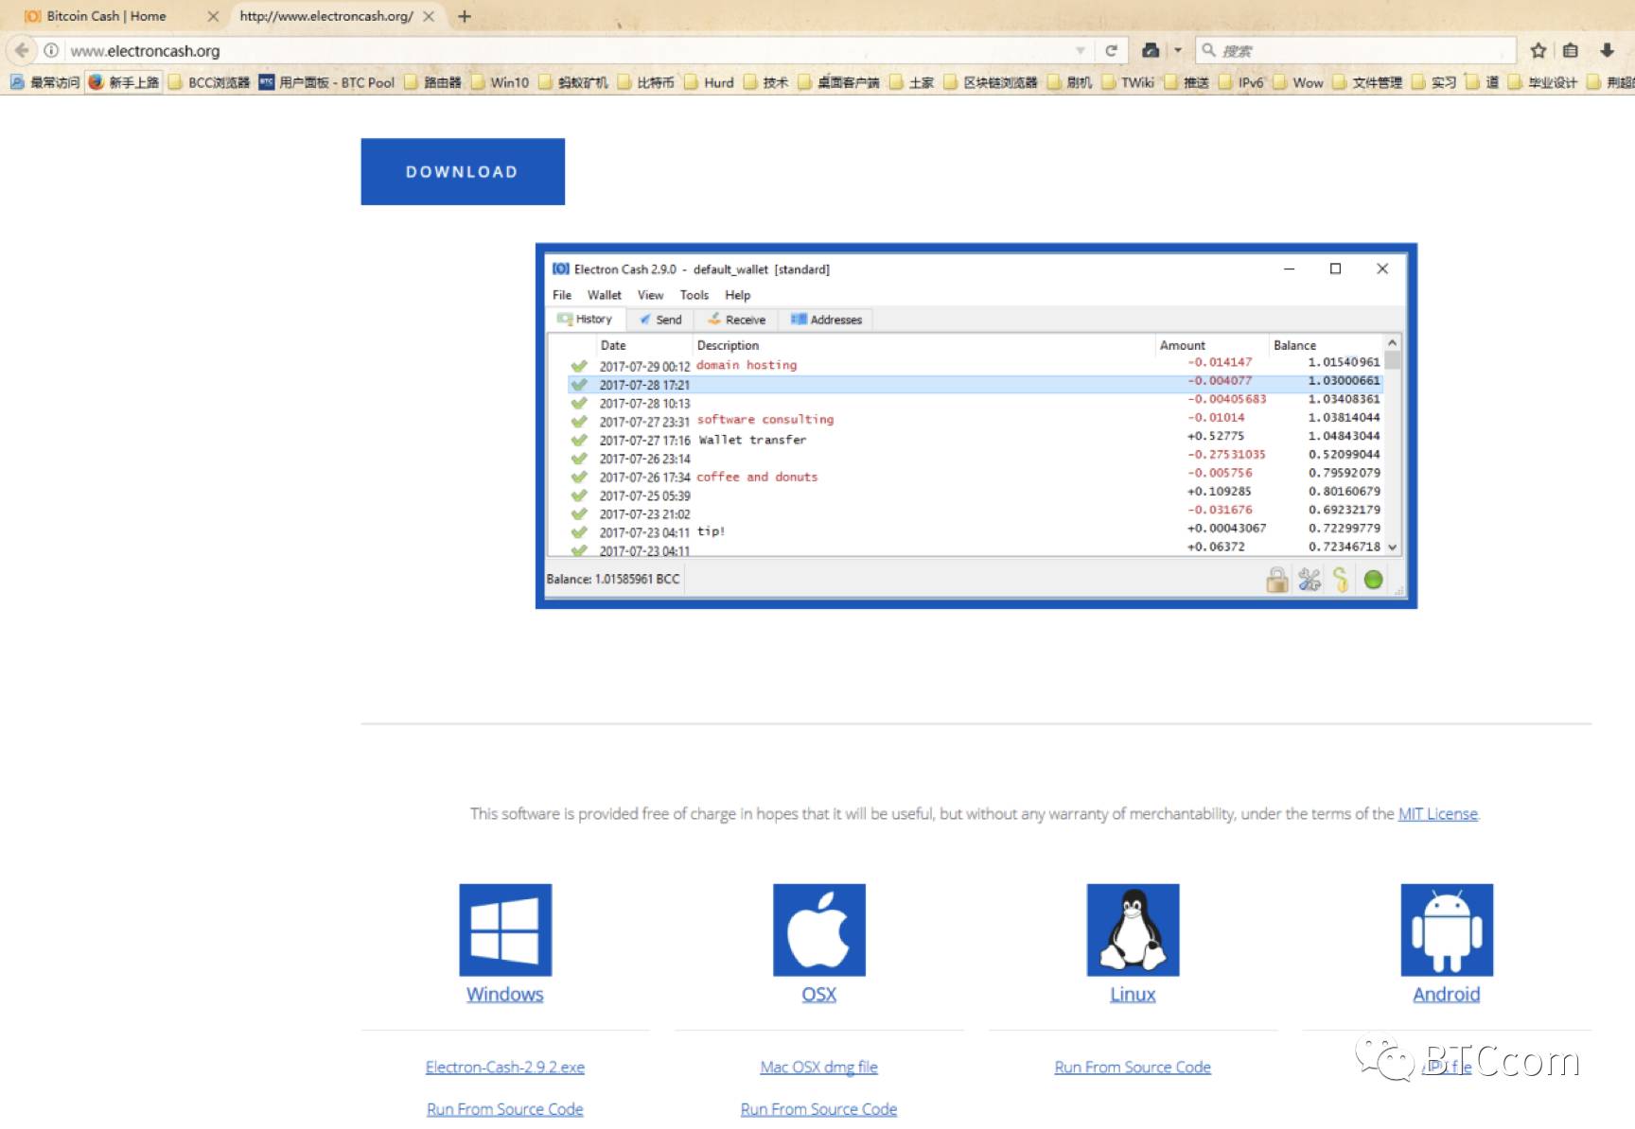Open the 技术 bookmark folder
1635x1129 pixels.
coord(765,82)
